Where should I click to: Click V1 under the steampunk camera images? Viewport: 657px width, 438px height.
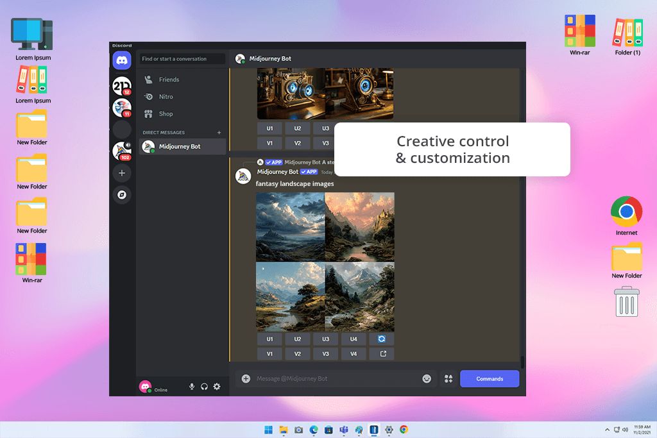click(270, 143)
